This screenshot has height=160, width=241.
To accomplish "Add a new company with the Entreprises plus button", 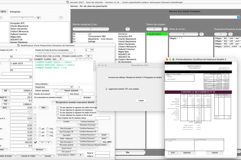I will [x=22, y=18].
